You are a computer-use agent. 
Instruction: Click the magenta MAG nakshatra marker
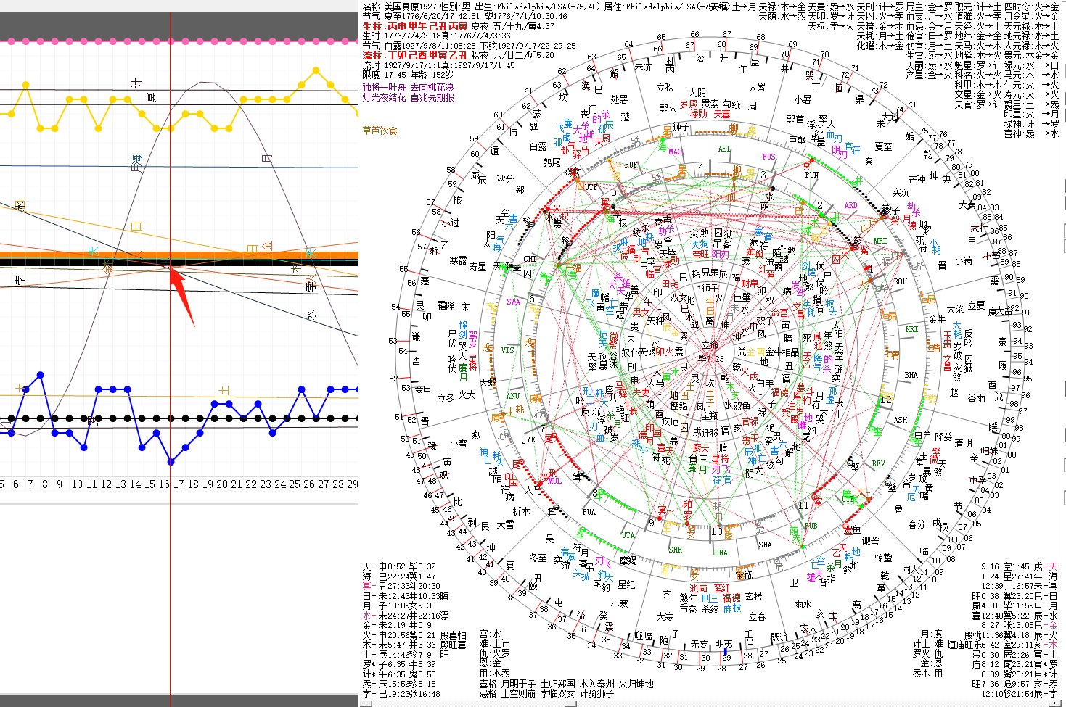point(675,152)
